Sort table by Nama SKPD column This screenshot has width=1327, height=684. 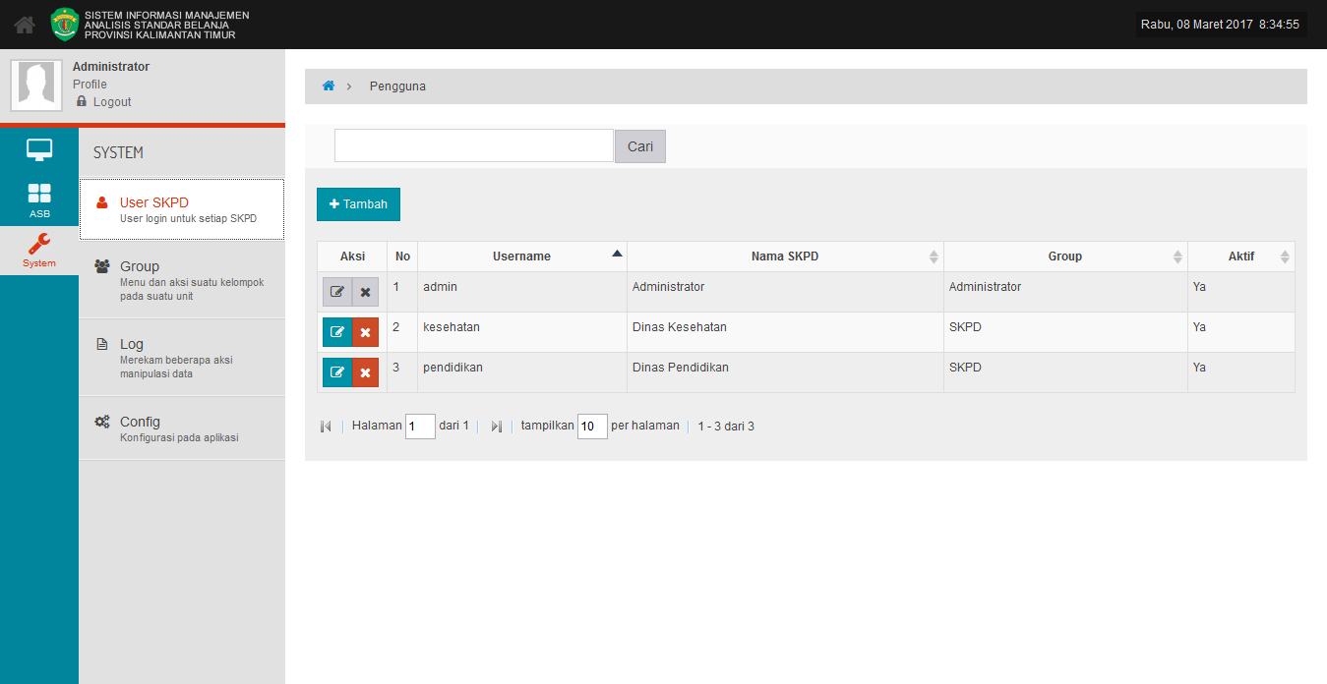[784, 256]
